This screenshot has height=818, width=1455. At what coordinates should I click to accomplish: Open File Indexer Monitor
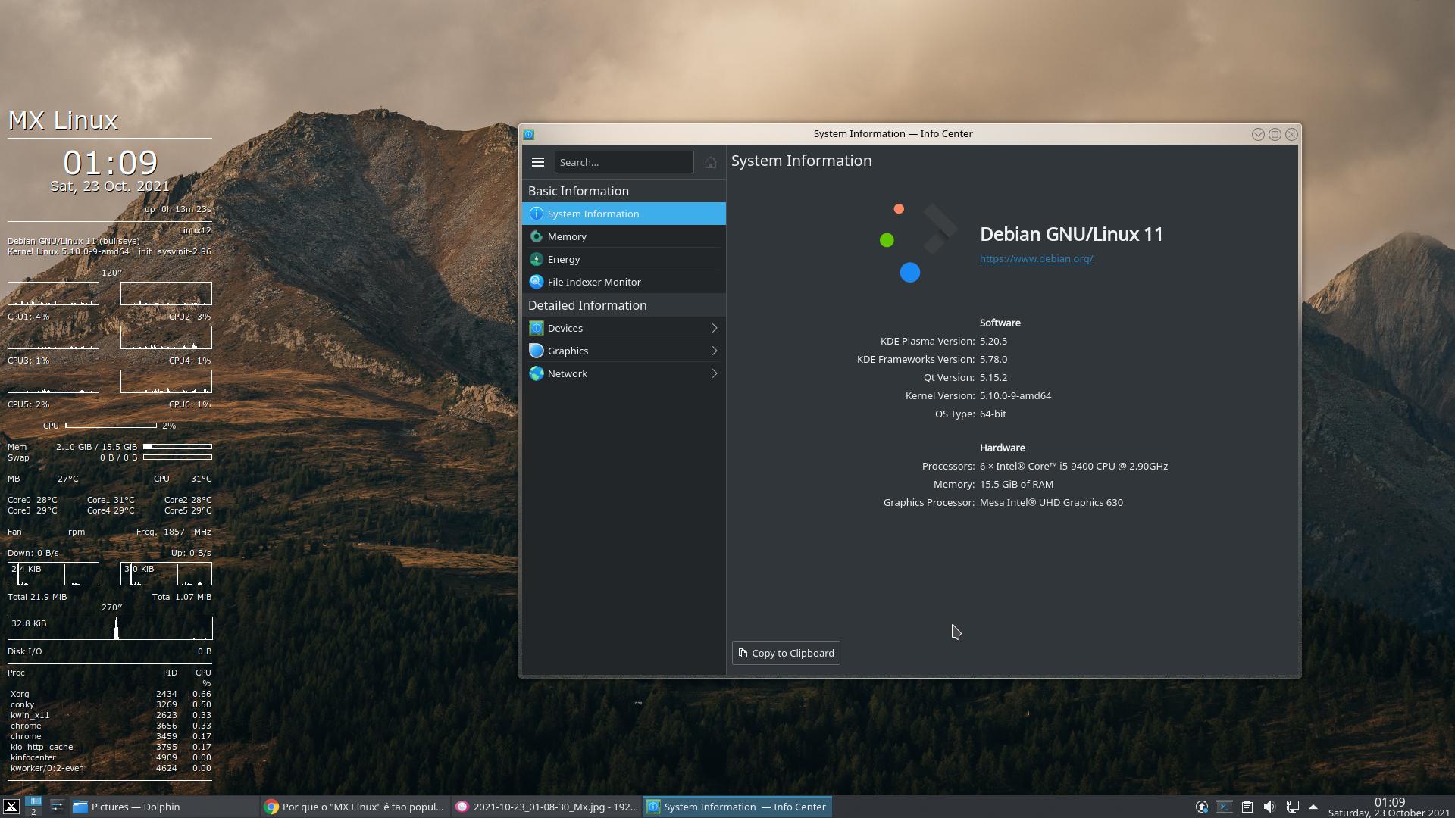tap(624, 282)
